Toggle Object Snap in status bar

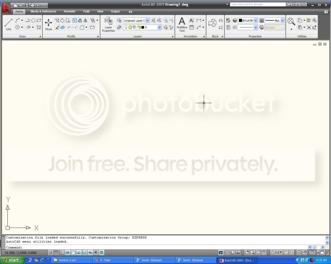point(73,252)
